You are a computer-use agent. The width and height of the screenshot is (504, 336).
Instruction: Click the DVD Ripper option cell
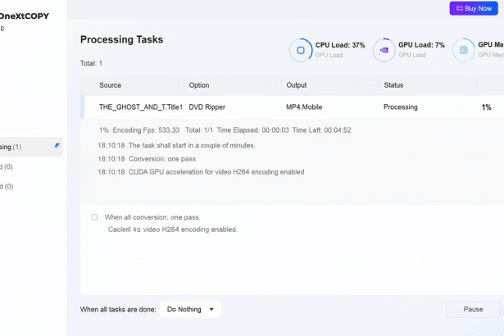(207, 107)
